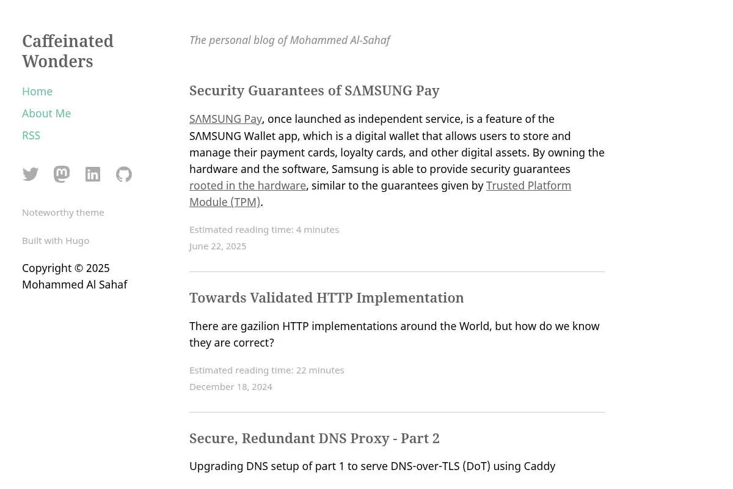733x489 pixels.
Task: Follow the 'rooted in the hardware' link
Action: pyautogui.click(x=247, y=185)
